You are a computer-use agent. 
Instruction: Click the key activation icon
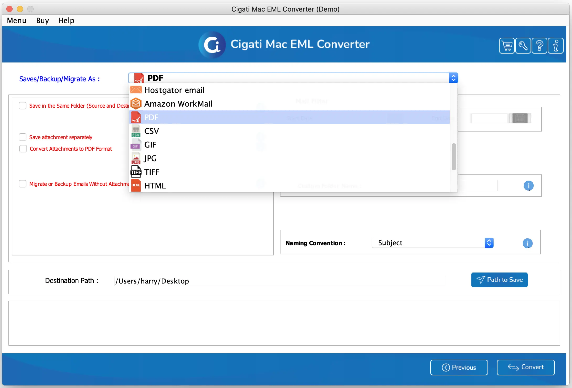tap(523, 46)
